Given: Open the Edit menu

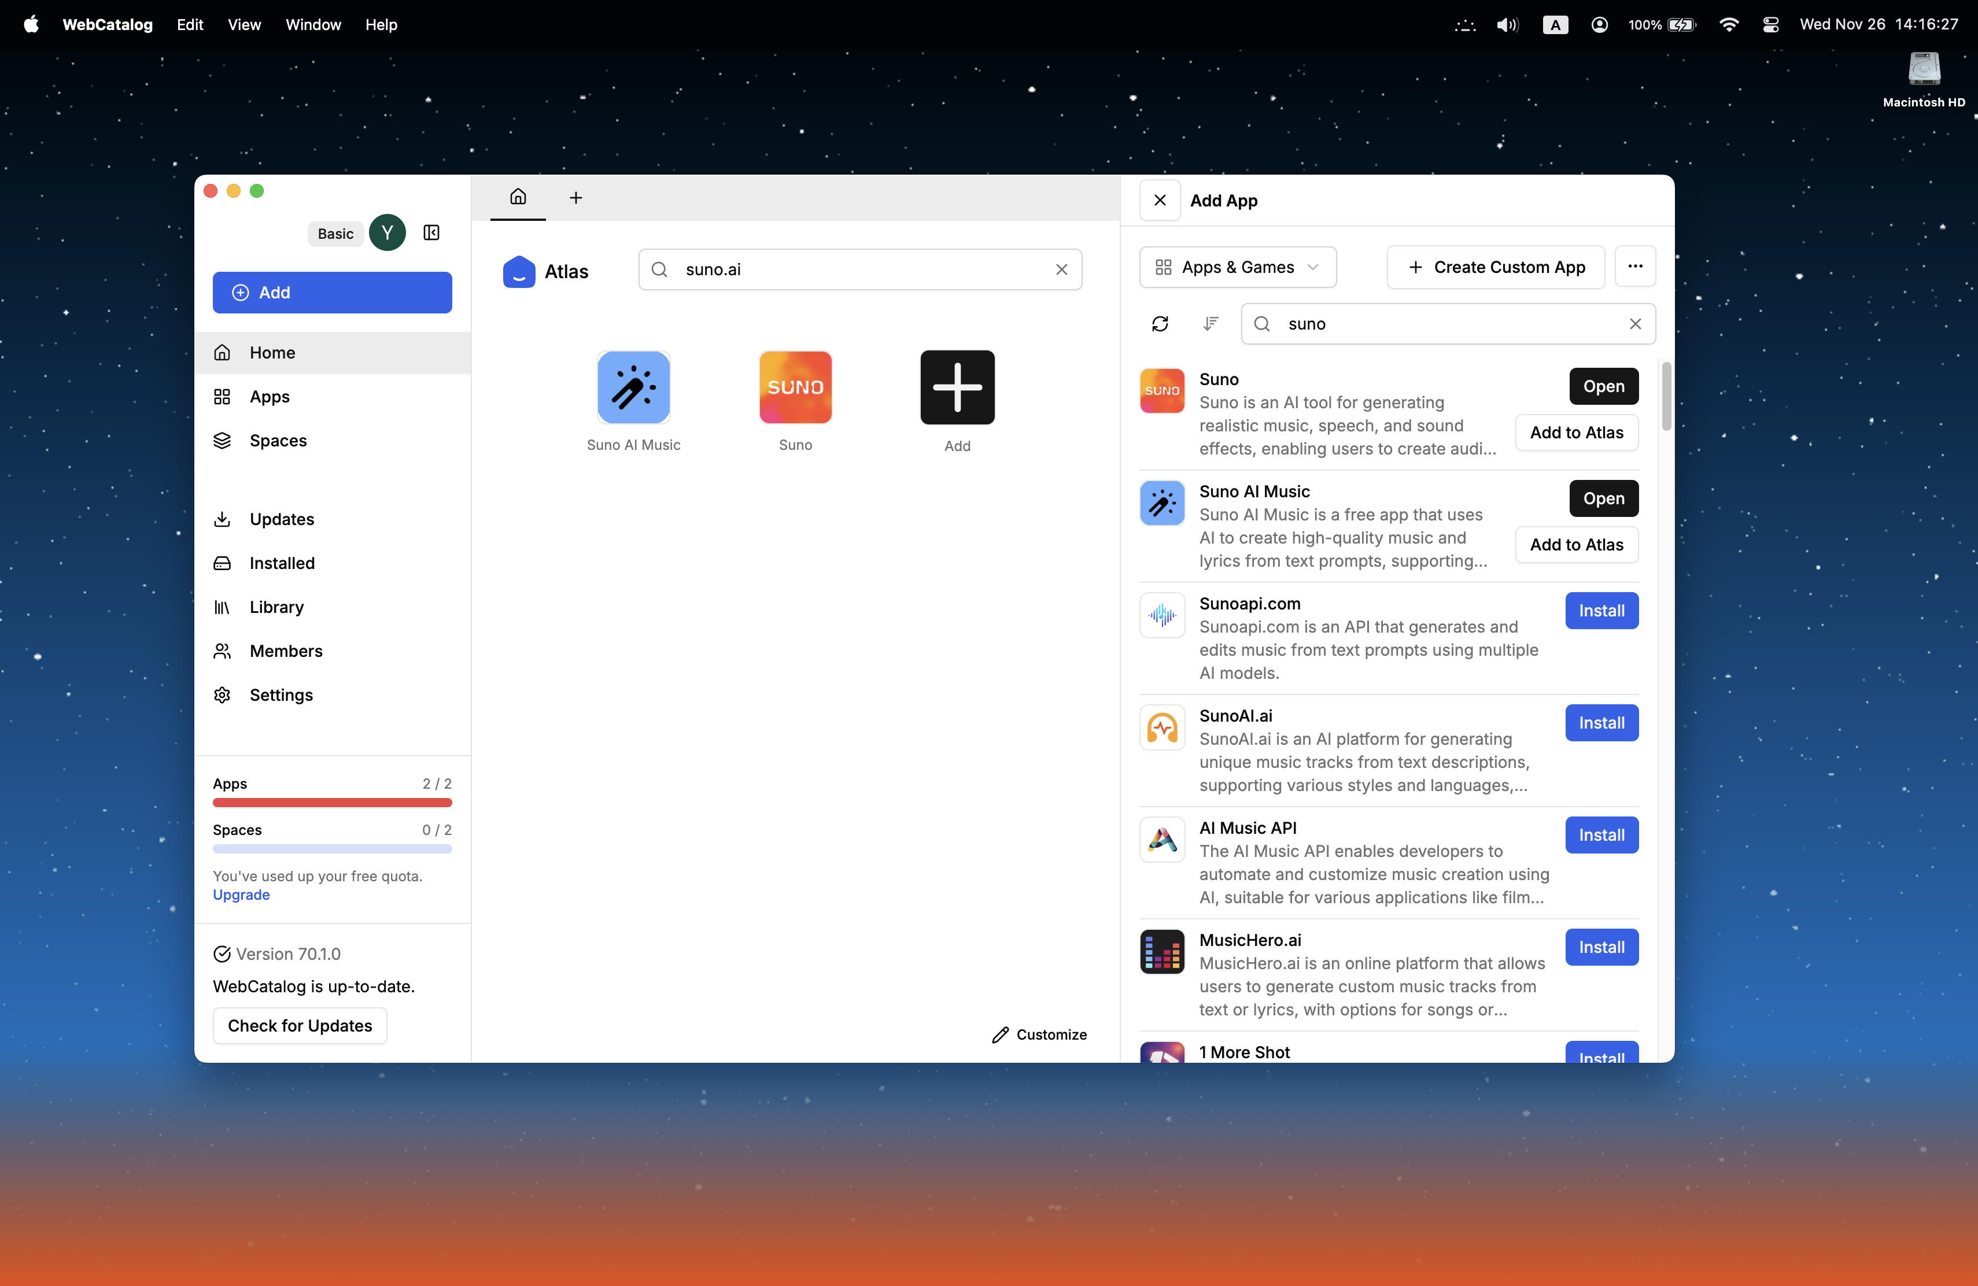Looking at the screenshot, I should coord(190,24).
